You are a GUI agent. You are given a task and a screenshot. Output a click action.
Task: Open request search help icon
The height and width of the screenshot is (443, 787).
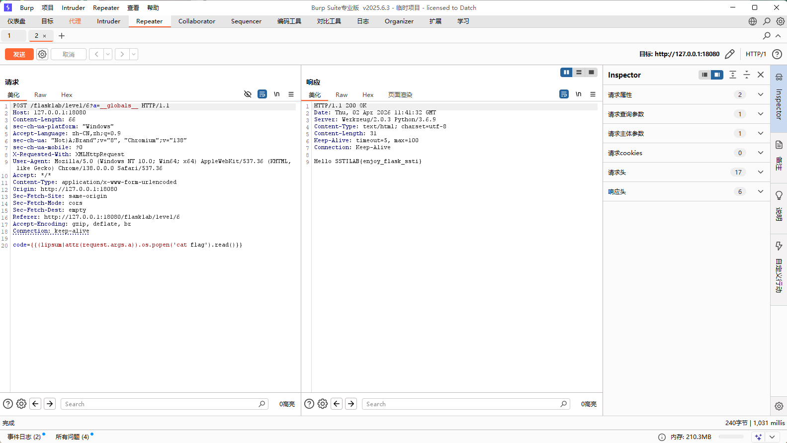pos(8,404)
